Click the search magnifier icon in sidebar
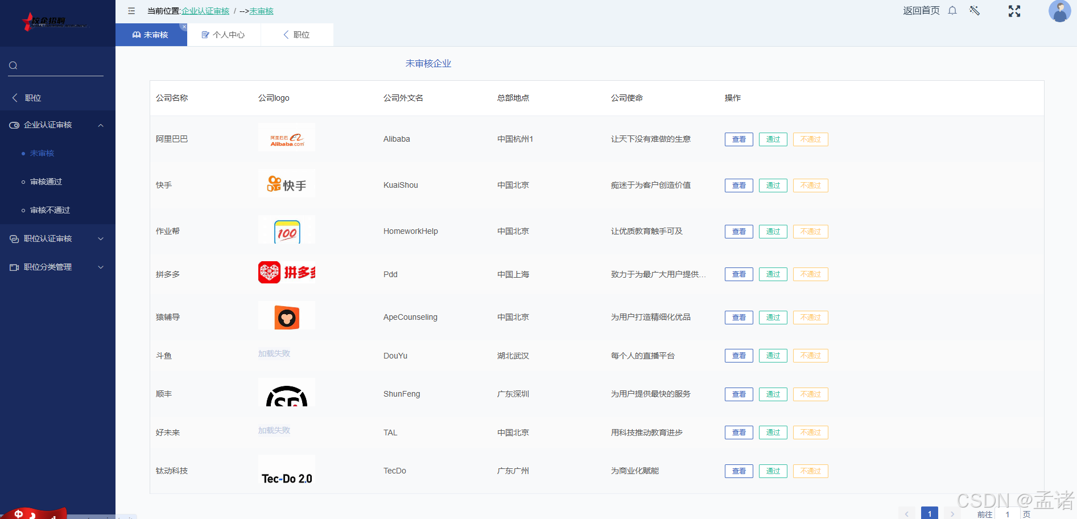Viewport: 1077px width, 519px height. point(13,65)
